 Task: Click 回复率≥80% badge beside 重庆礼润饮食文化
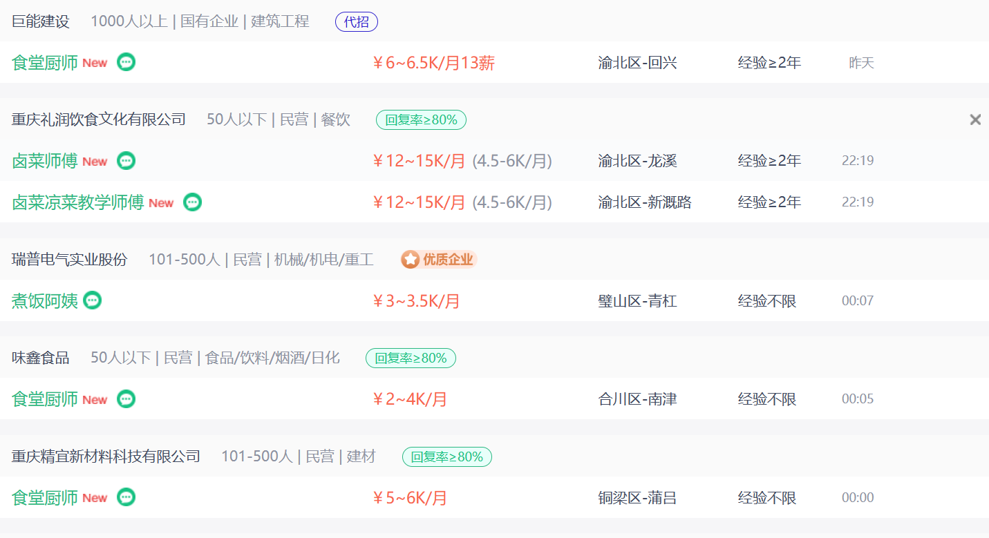pyautogui.click(x=421, y=120)
